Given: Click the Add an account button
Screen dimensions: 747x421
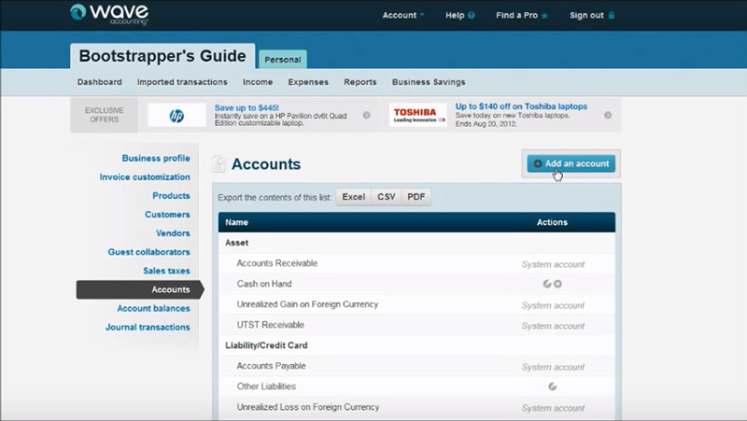Looking at the screenshot, I should [571, 163].
